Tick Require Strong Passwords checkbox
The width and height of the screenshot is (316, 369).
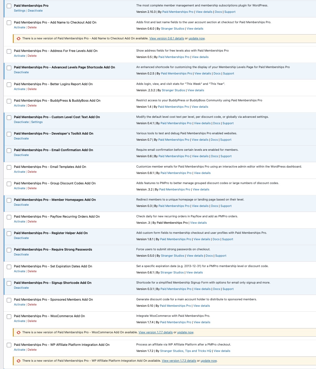point(9,250)
